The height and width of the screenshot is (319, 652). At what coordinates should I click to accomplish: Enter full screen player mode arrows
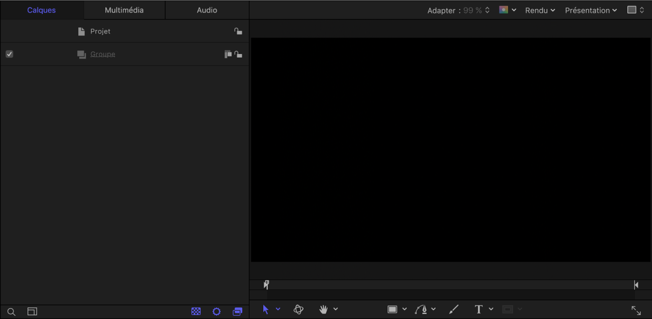tap(636, 310)
